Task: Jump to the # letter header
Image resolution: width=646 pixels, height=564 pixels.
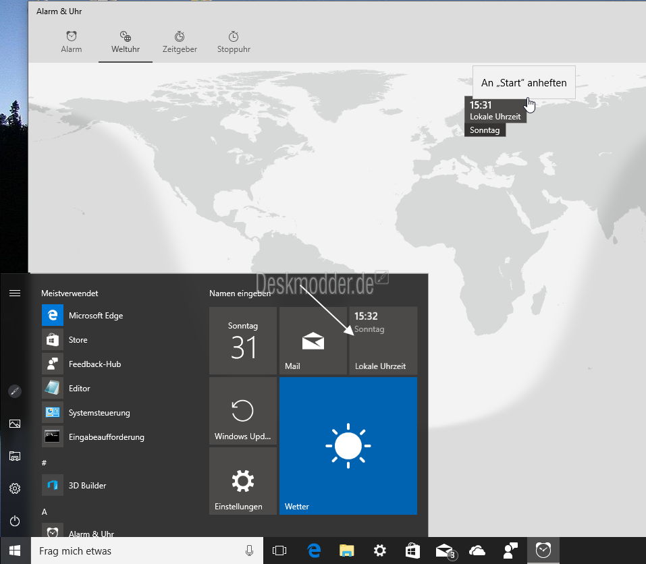Action: point(44,463)
